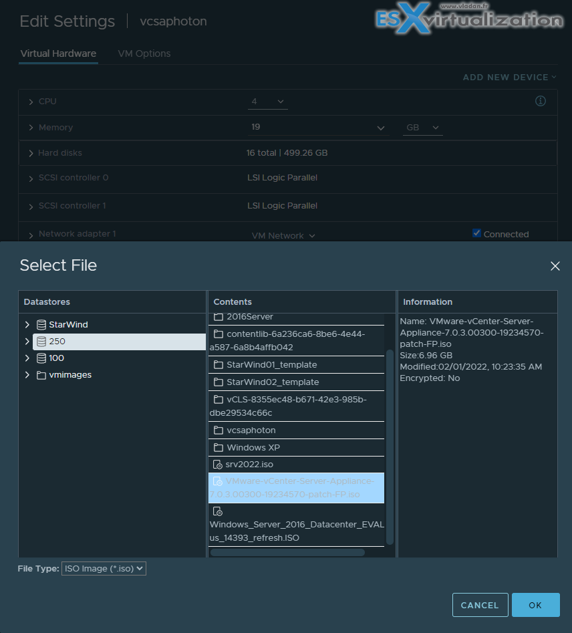The image size is (572, 633).
Task: Click the 16 total hard disks value
Action: click(287, 153)
